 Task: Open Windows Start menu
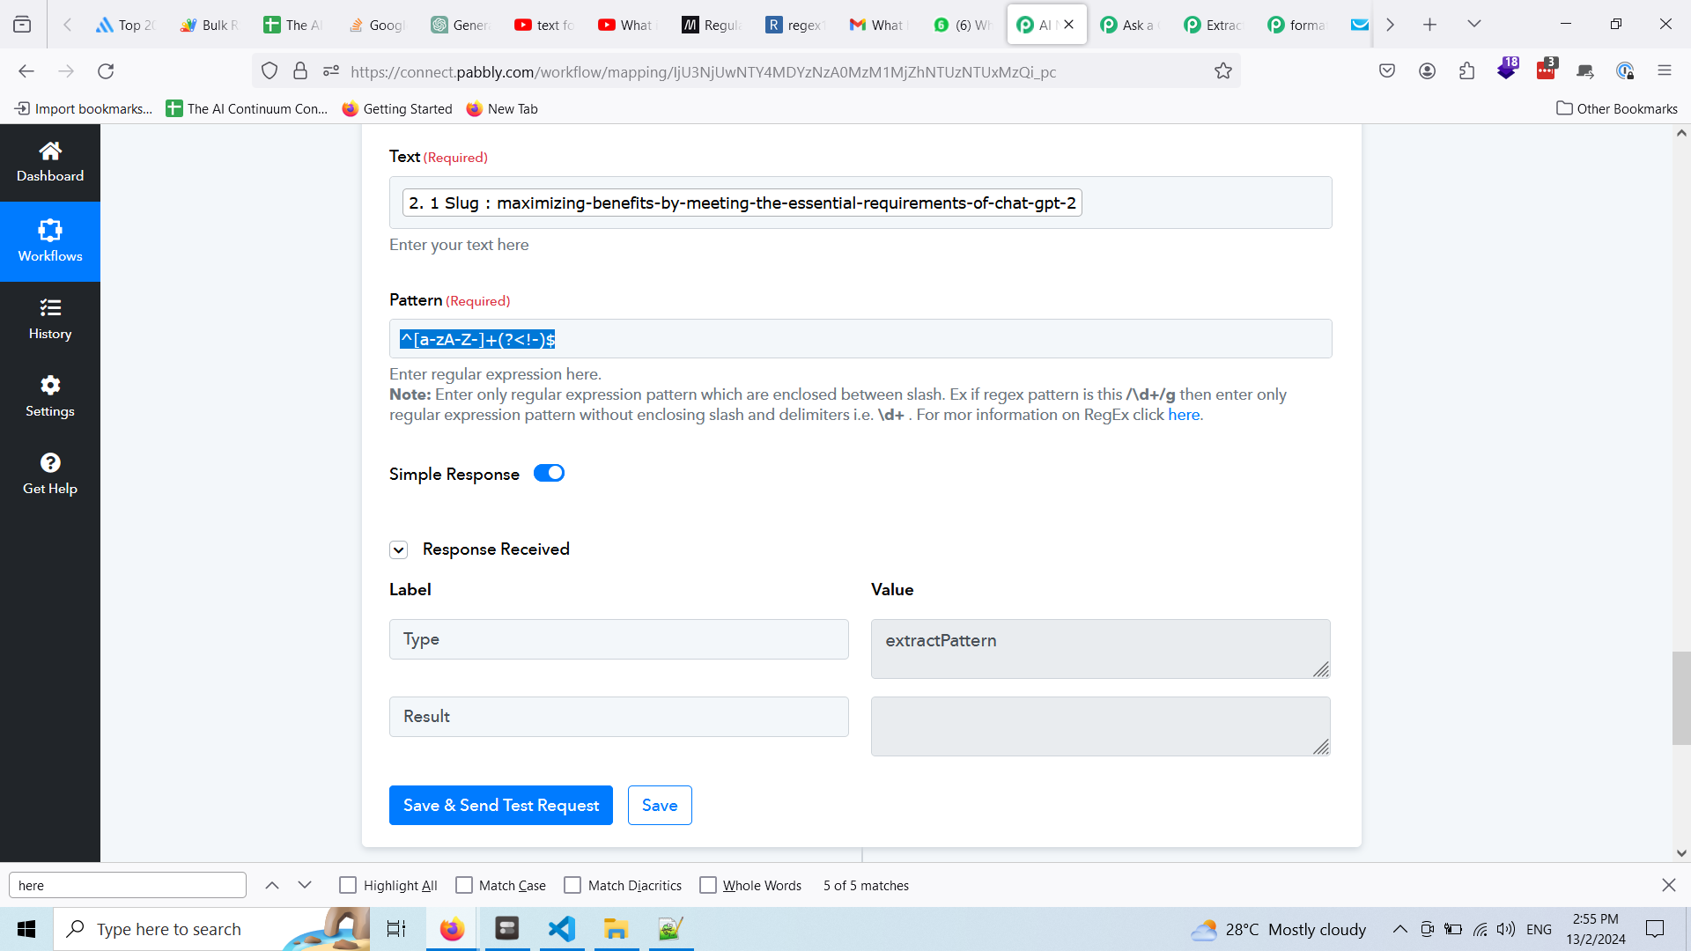(x=26, y=929)
